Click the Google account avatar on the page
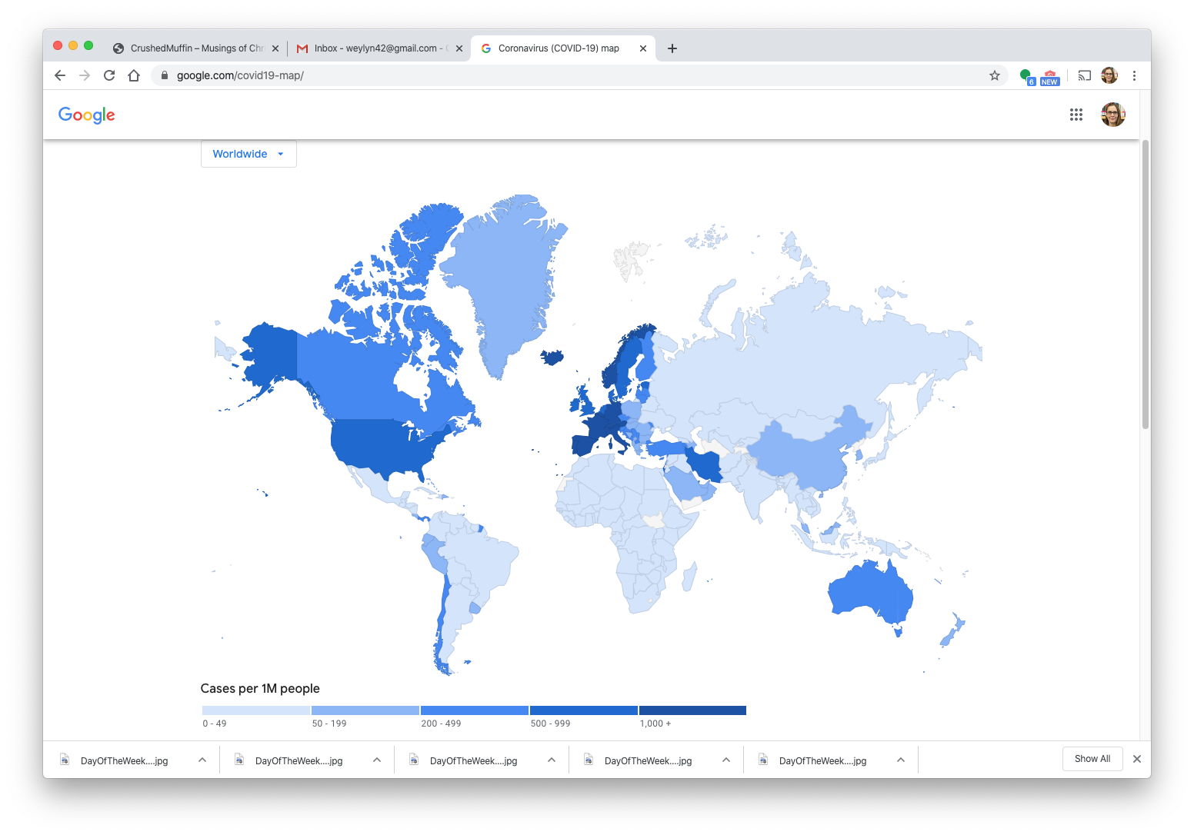Screen dimensions: 1194x835 pyautogui.click(x=1113, y=115)
